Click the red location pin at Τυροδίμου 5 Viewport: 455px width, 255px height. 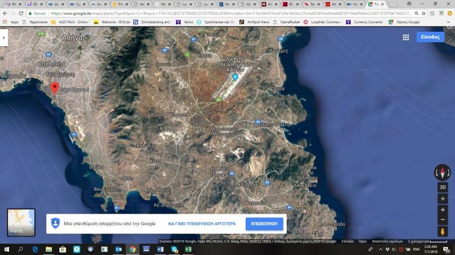[55, 88]
